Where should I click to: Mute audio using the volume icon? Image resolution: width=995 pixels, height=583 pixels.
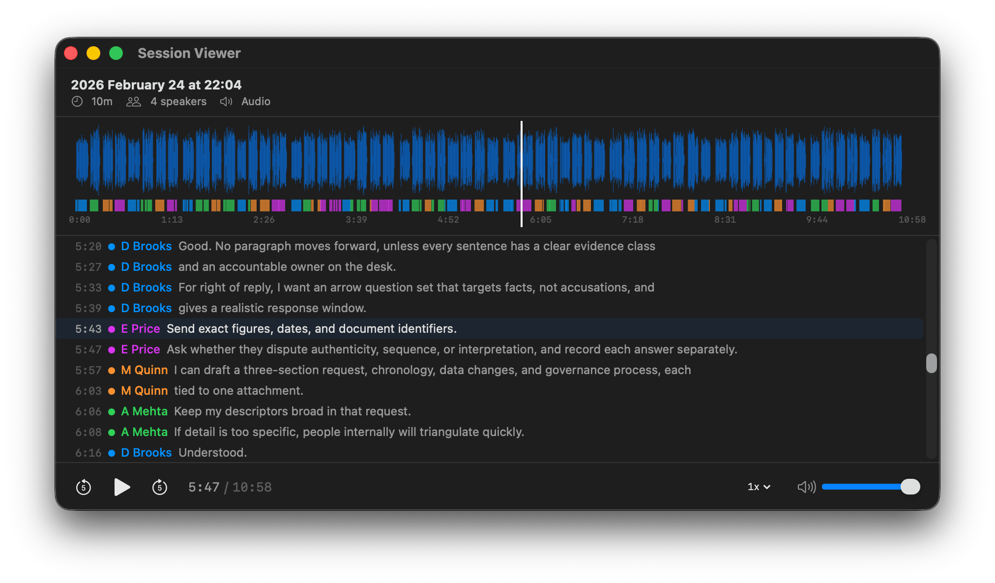(x=806, y=487)
